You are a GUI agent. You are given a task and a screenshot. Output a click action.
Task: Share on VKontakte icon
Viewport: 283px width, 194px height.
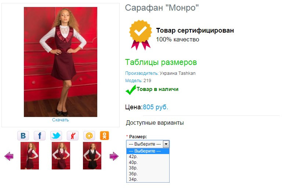tap(23, 136)
